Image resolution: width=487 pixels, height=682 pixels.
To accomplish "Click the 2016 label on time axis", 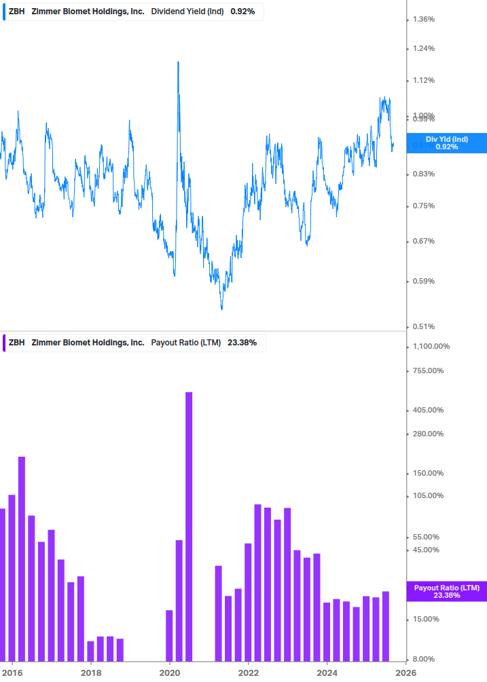I will click(x=12, y=673).
